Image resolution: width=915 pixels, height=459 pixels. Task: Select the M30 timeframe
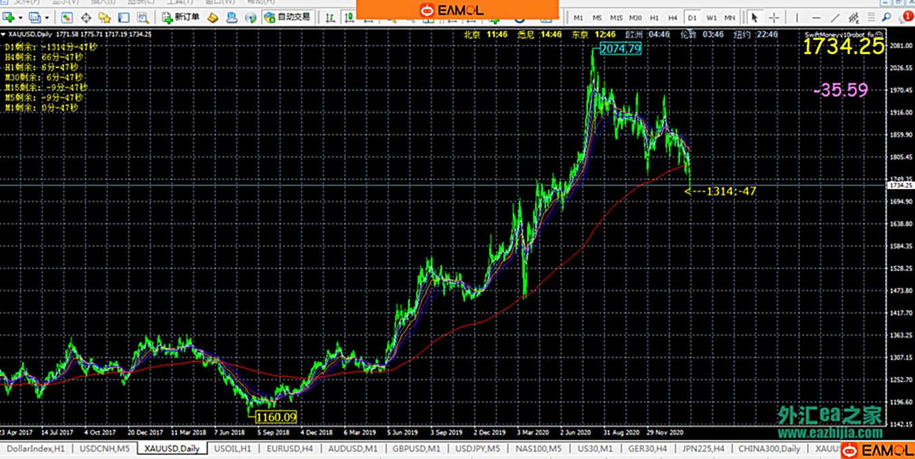[x=635, y=18]
